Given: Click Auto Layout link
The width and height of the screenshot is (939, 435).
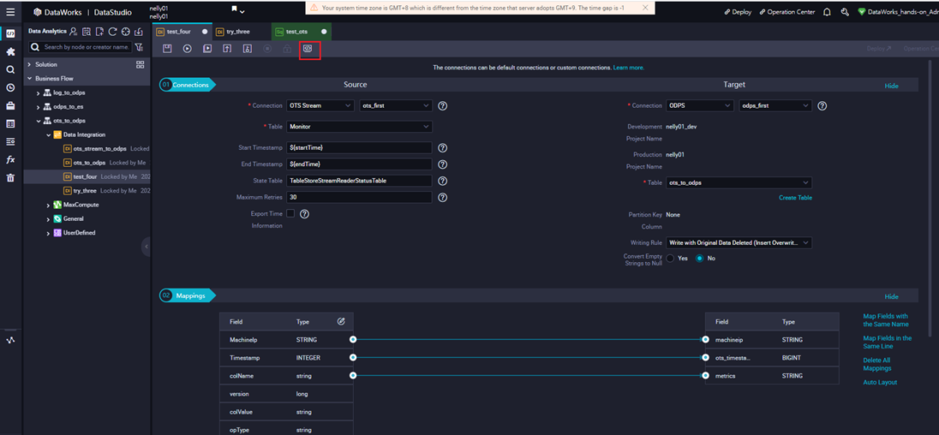Looking at the screenshot, I should coord(881,383).
